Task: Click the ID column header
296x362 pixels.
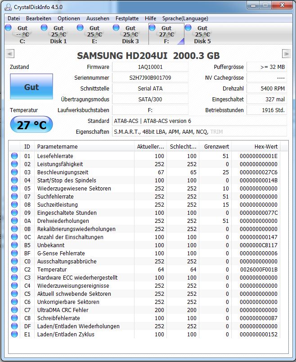Action: coord(27,146)
